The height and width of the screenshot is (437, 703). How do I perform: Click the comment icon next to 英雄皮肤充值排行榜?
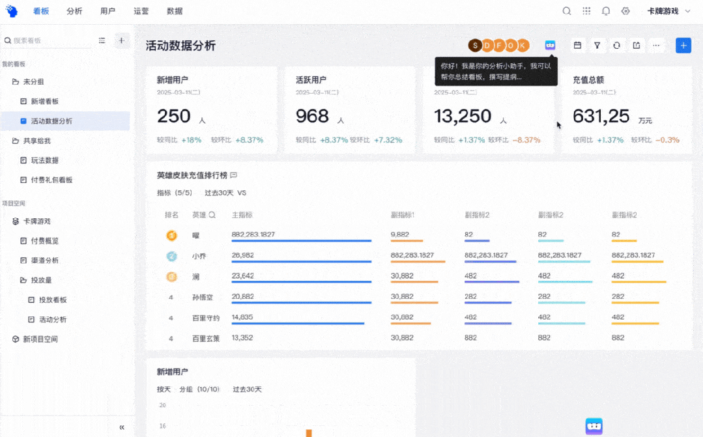coord(233,175)
